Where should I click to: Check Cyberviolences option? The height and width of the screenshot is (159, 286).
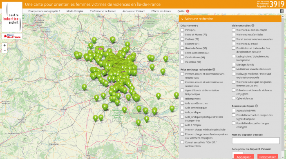click(x=234, y=98)
